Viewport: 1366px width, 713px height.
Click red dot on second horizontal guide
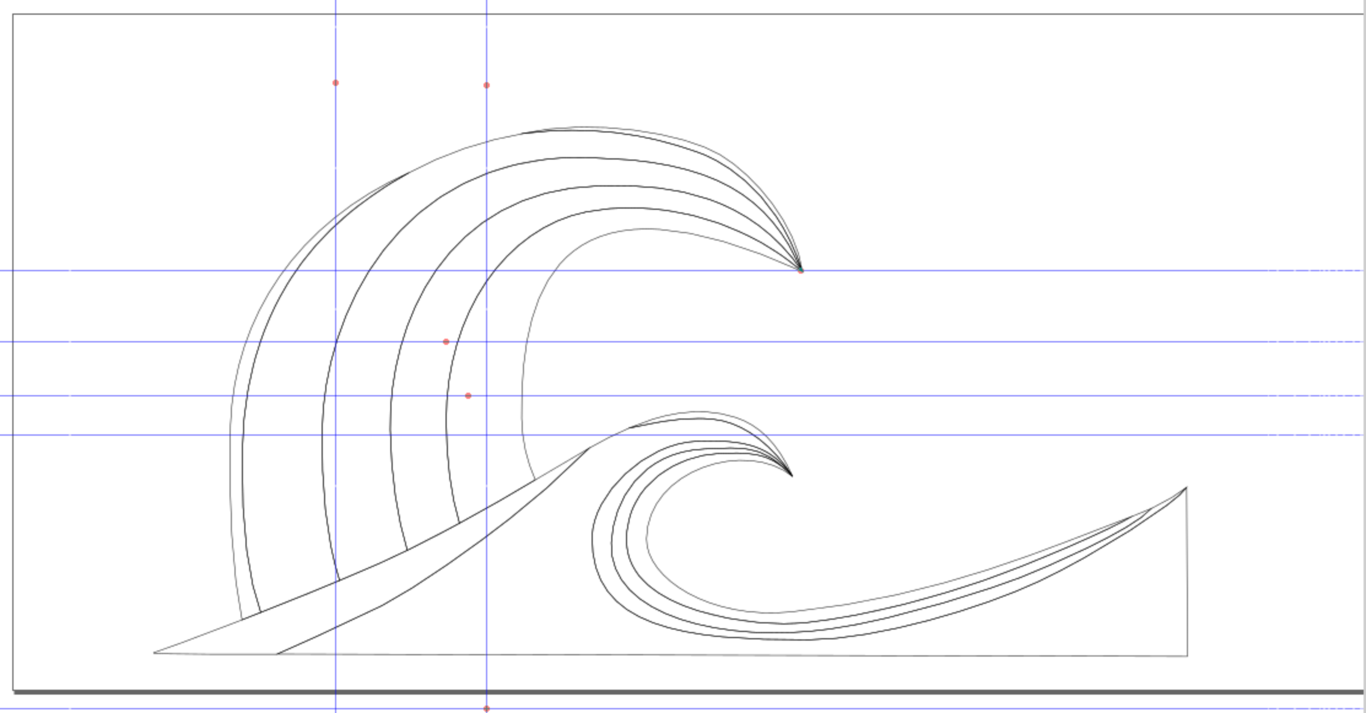coord(446,342)
